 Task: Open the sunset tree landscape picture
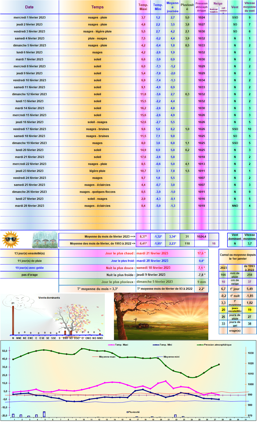pyautogui.click(x=161, y=316)
